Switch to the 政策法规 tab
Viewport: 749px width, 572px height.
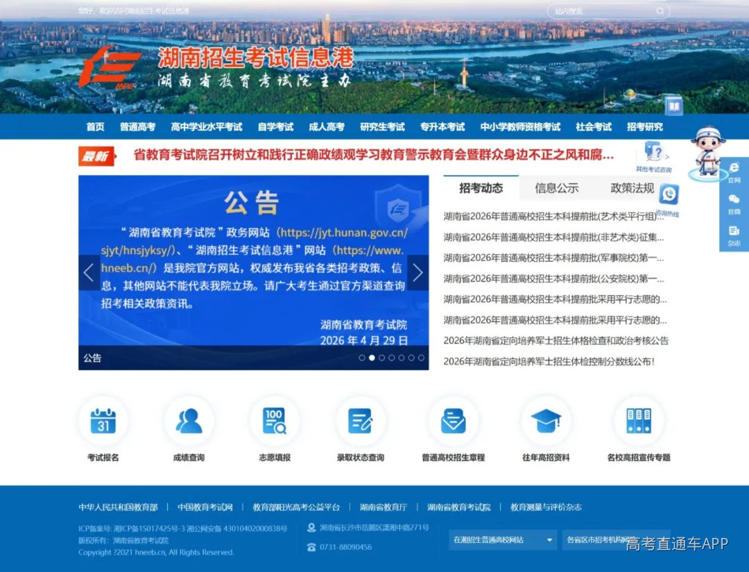(x=632, y=188)
